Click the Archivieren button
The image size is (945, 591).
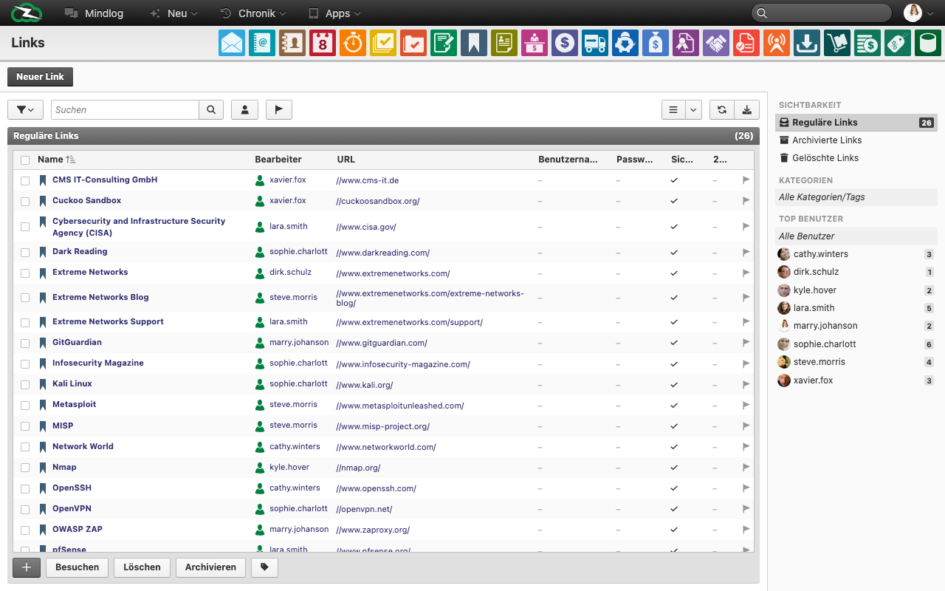click(x=210, y=567)
